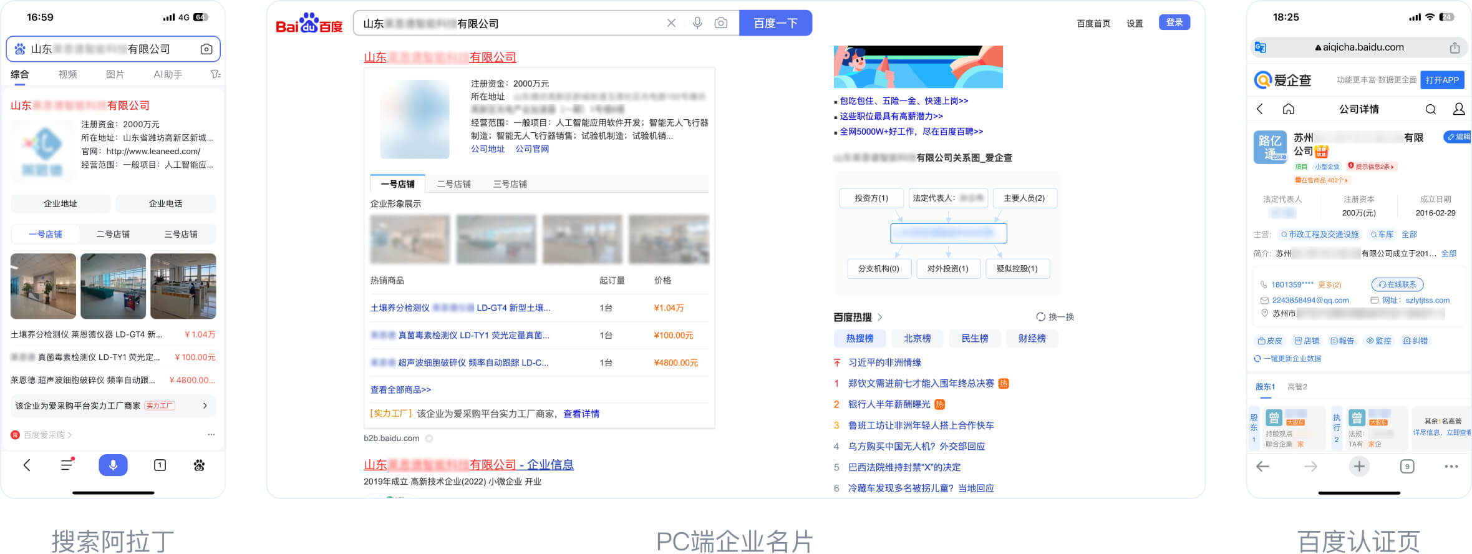The image size is (1472, 554).
Task: Click 查看详情 link for 实力工厂
Action: pyautogui.click(x=581, y=414)
